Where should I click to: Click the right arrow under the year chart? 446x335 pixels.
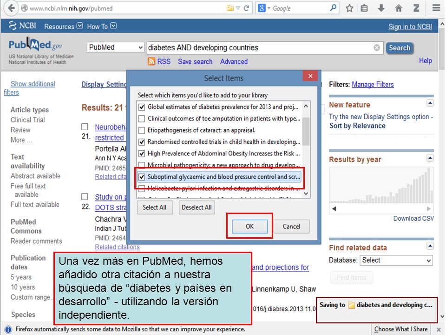[429, 209]
